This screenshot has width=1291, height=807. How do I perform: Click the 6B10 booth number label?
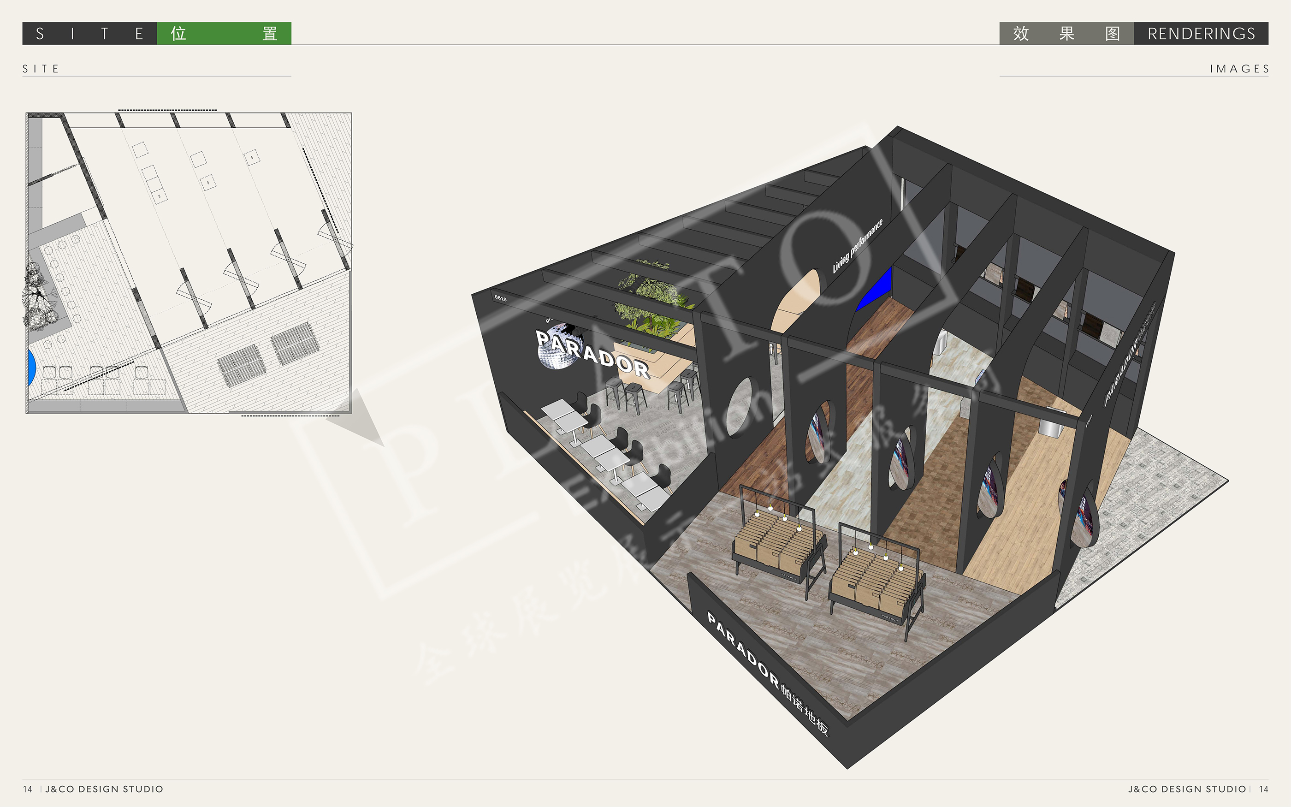500,298
